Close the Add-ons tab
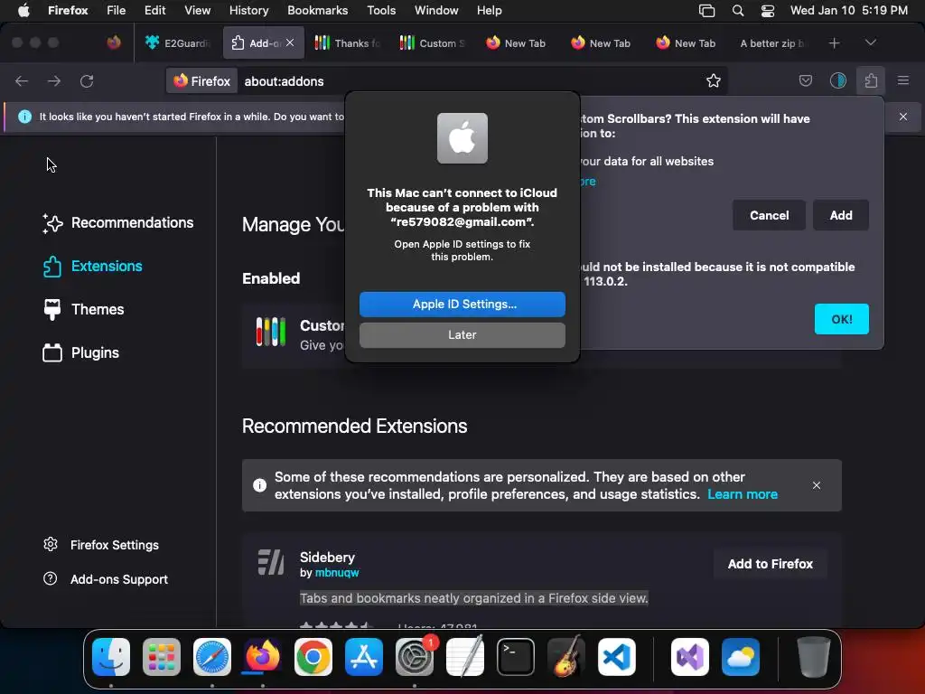This screenshot has height=694, width=925. tap(290, 43)
